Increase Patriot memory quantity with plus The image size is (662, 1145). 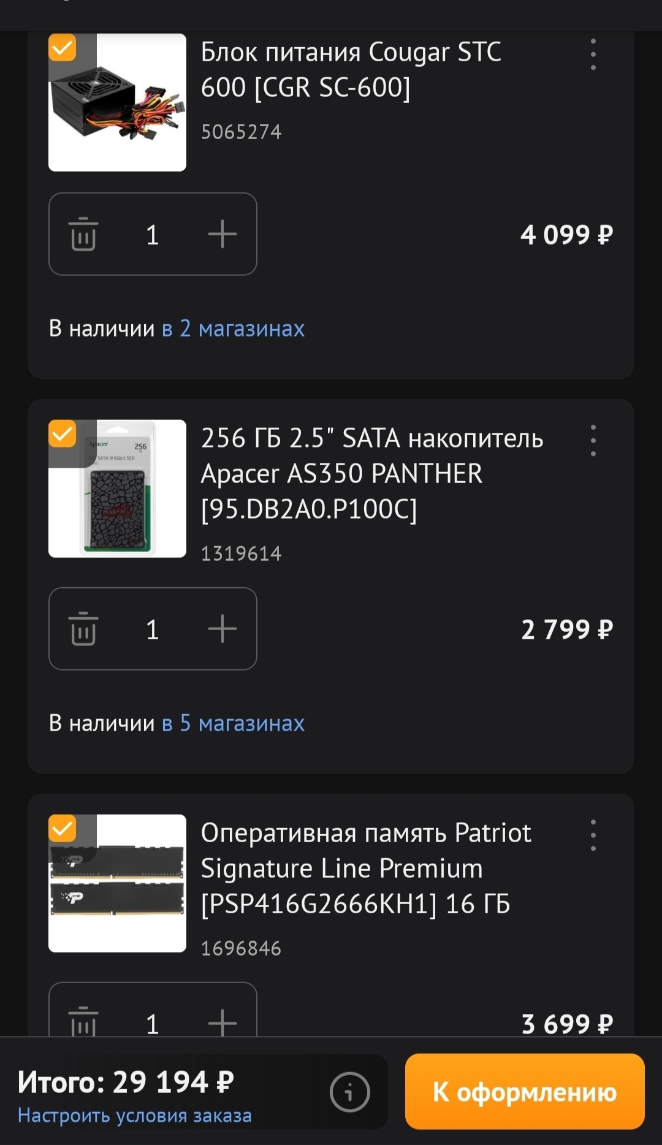tap(222, 1022)
